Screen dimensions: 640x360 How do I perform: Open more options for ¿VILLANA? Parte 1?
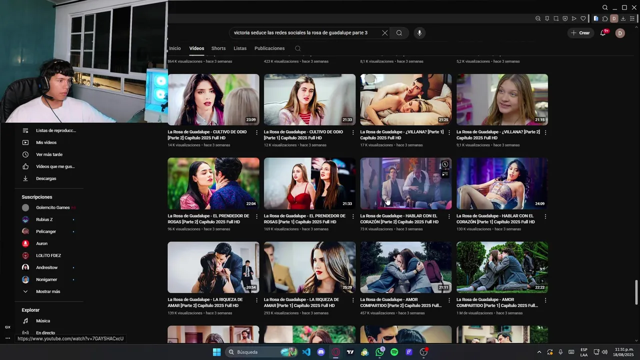(449, 132)
